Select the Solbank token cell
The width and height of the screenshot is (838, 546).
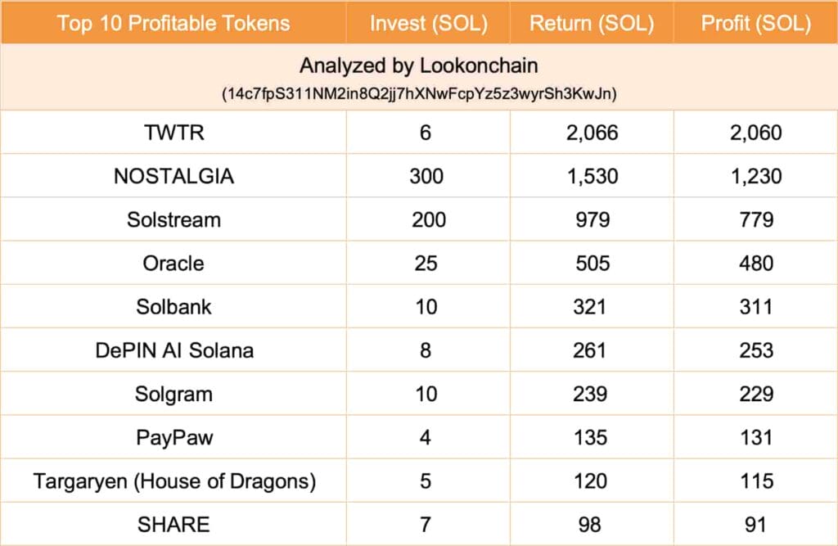173,307
